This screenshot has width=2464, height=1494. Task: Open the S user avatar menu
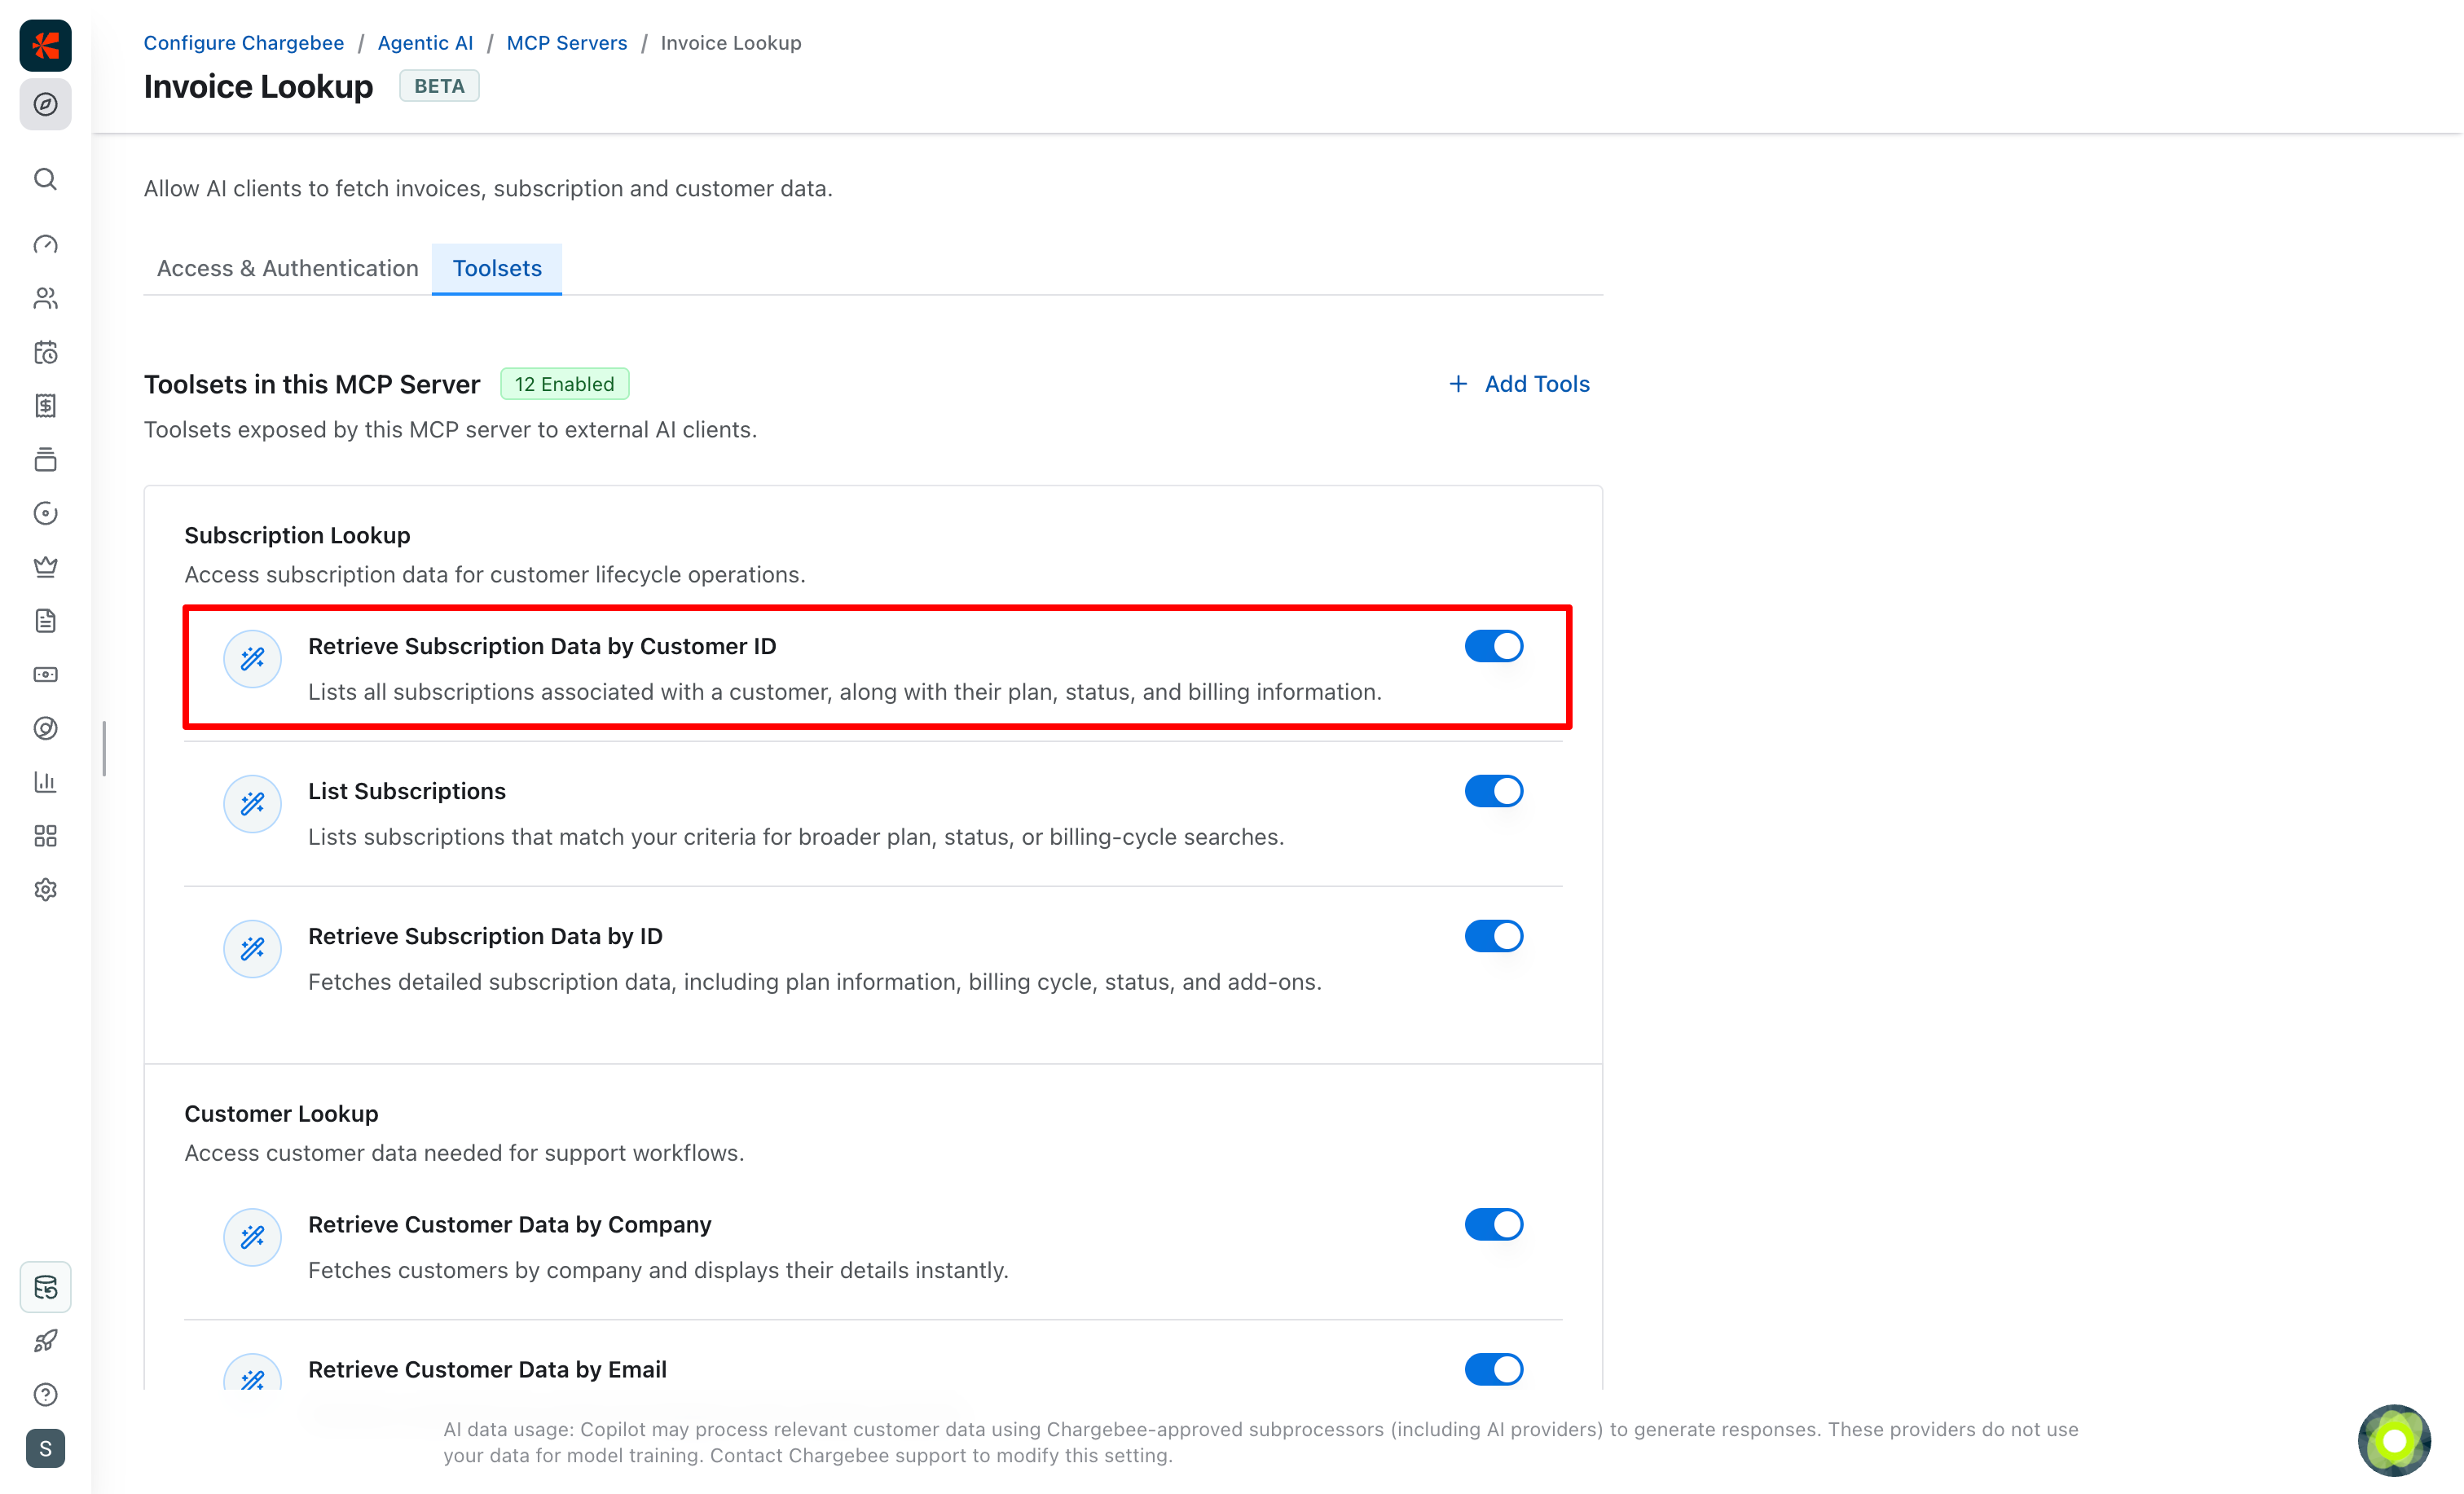coord(45,1449)
